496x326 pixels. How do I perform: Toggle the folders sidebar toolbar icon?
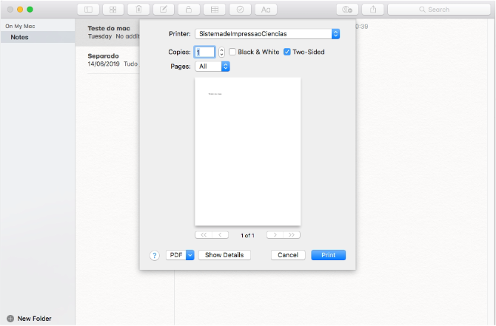point(89,9)
